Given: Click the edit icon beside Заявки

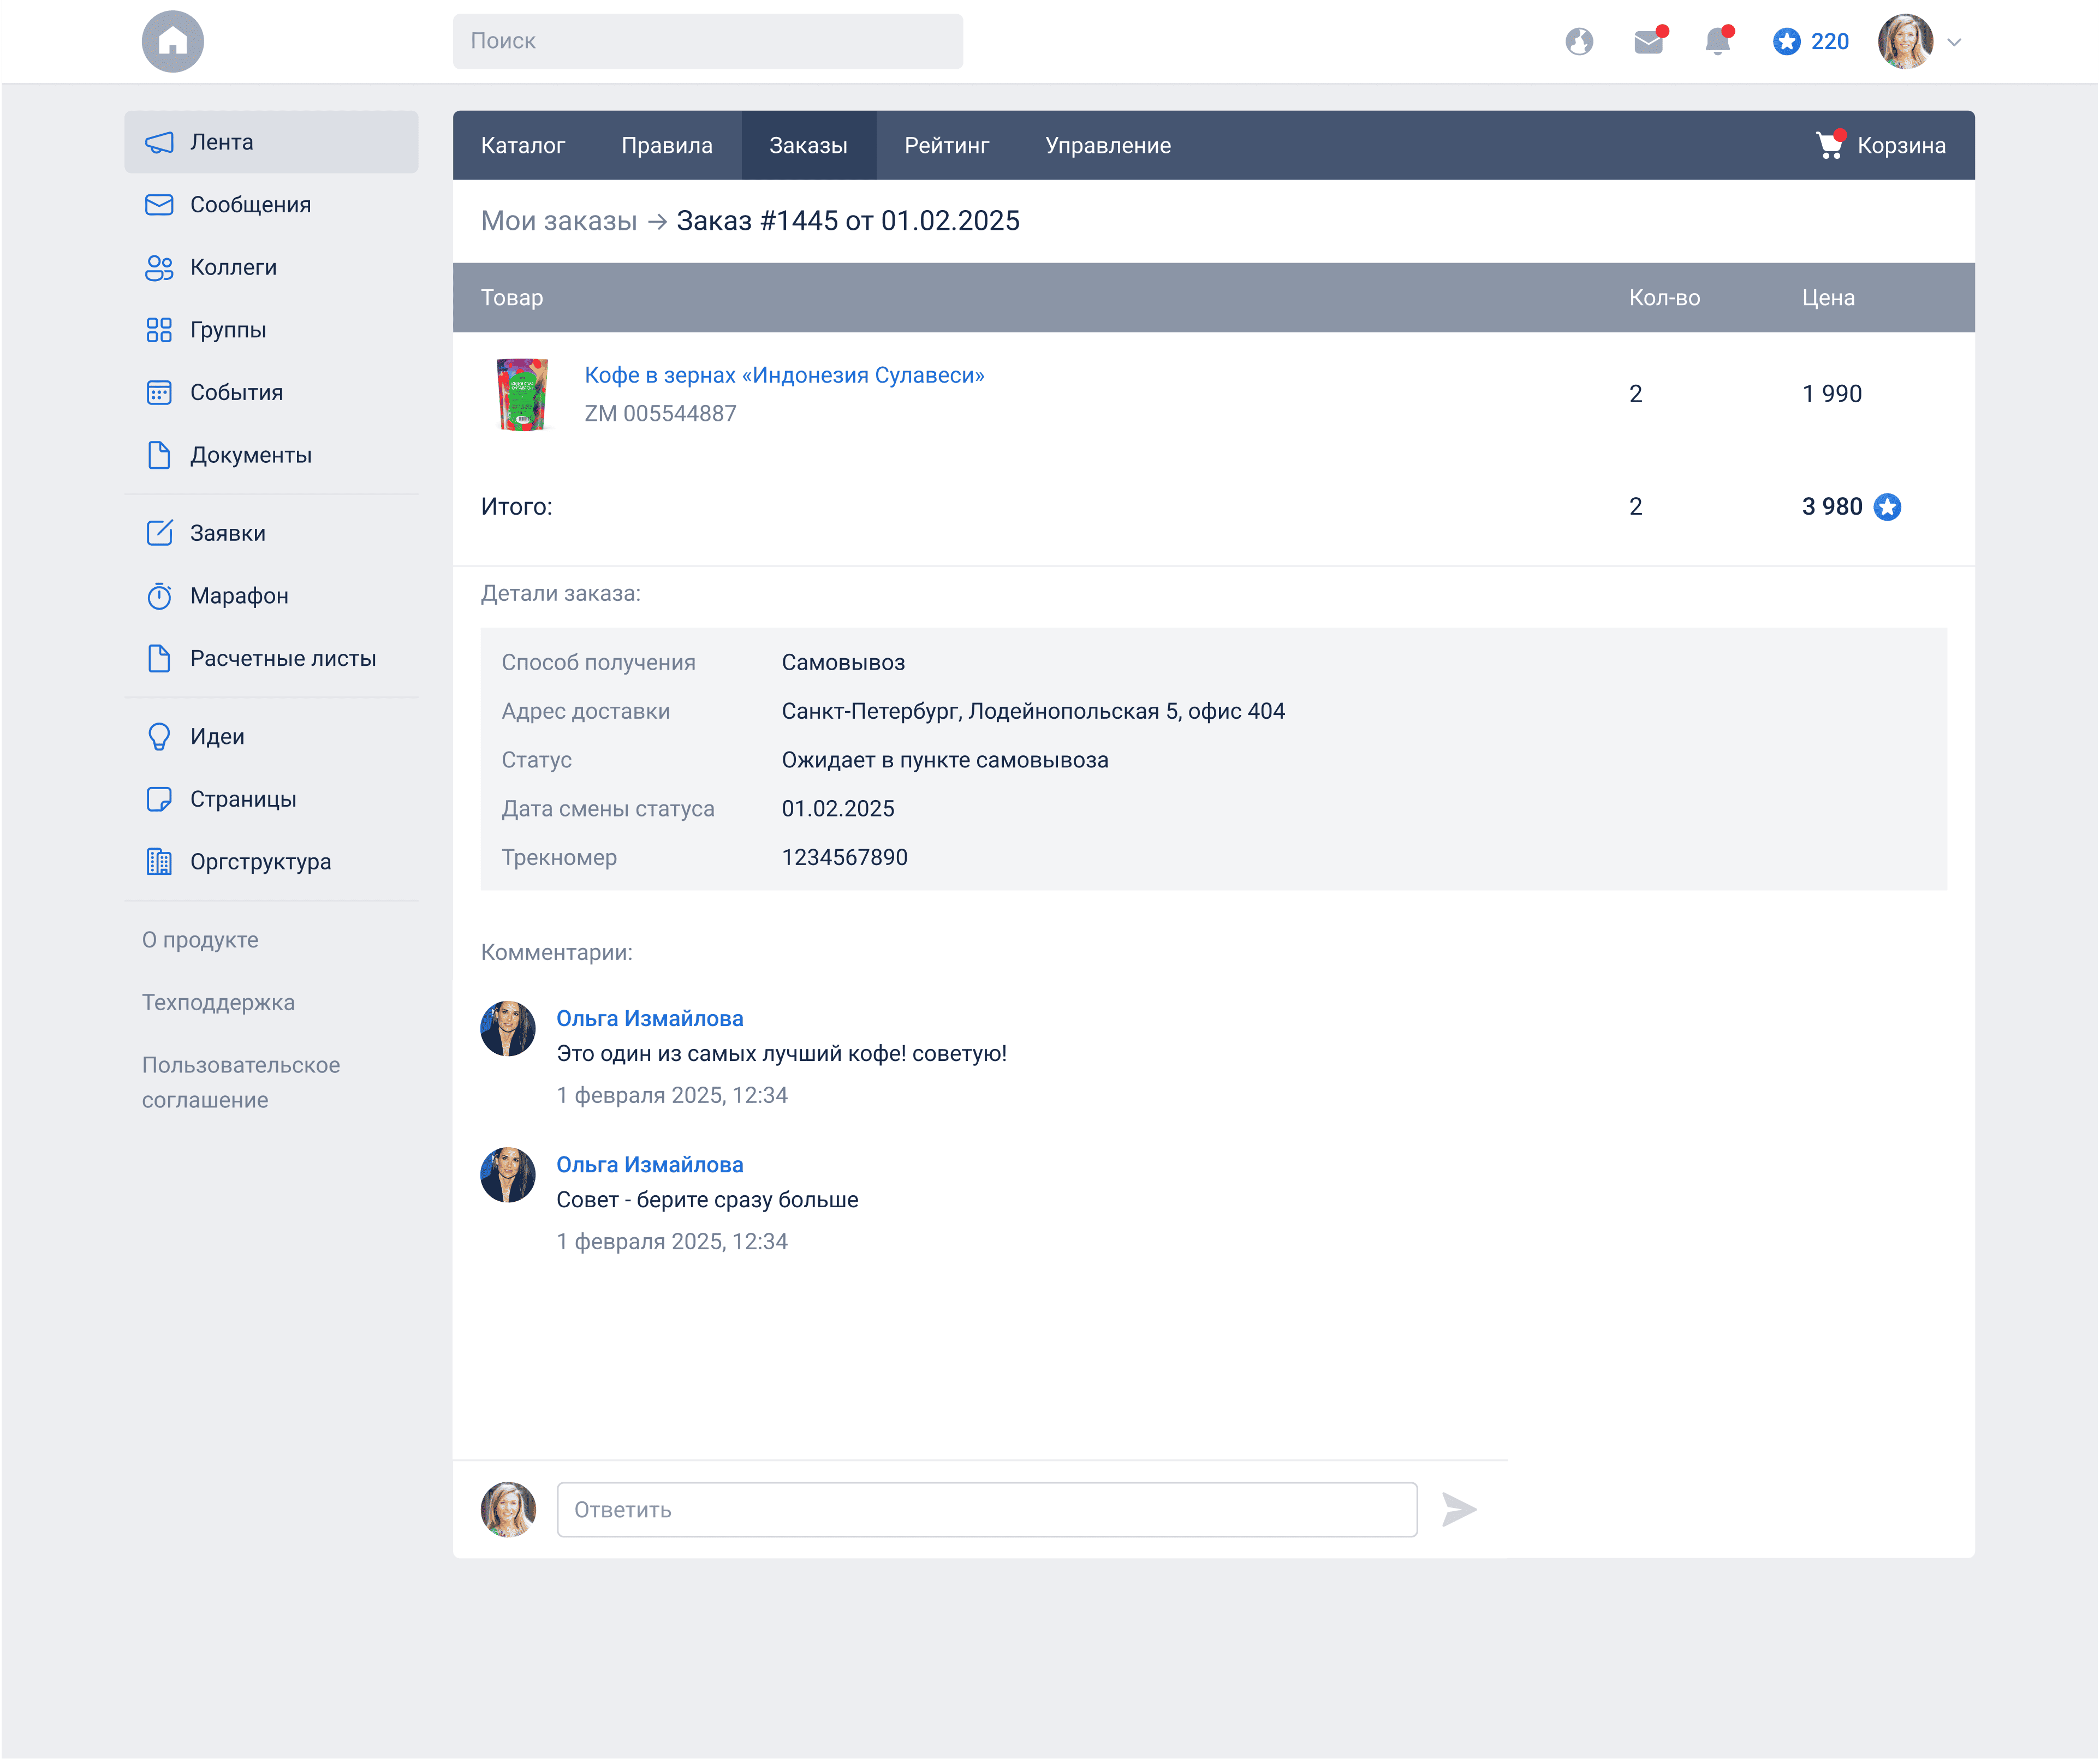Looking at the screenshot, I should tap(159, 533).
